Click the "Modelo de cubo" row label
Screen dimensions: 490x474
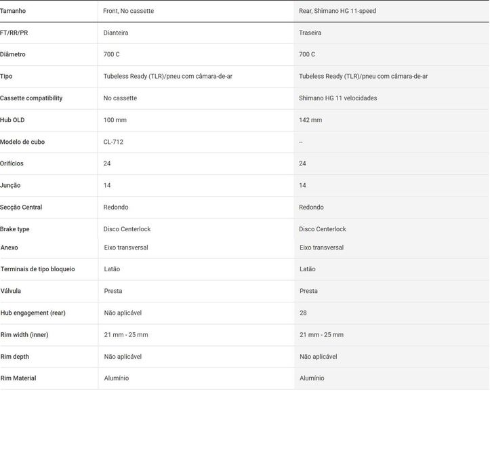click(22, 142)
